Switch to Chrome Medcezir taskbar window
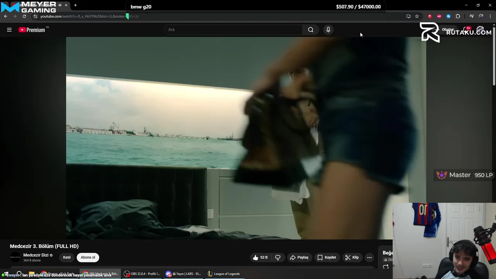 tap(101, 274)
